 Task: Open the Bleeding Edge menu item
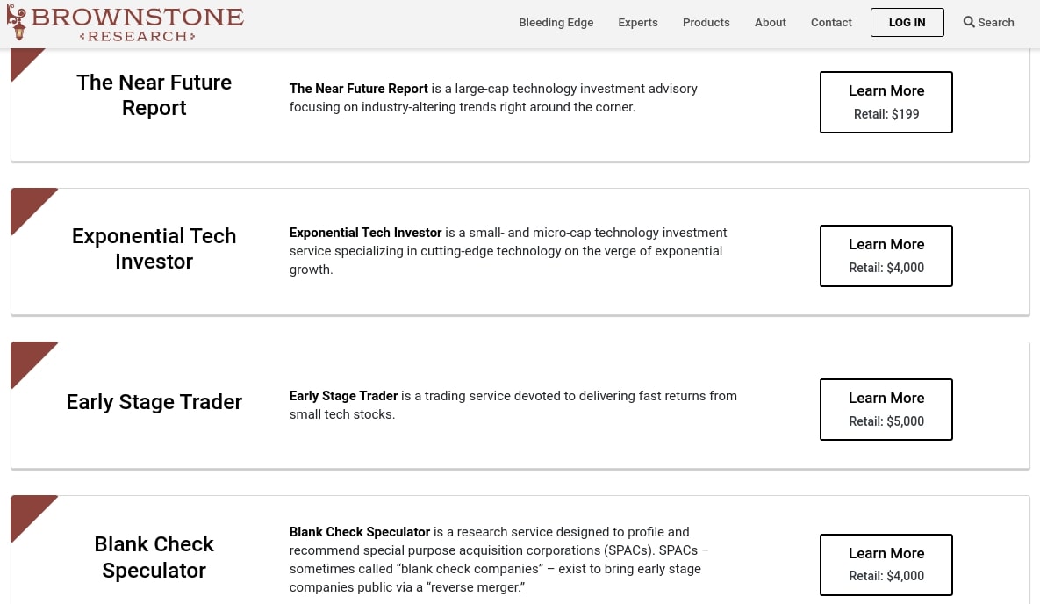(x=556, y=23)
